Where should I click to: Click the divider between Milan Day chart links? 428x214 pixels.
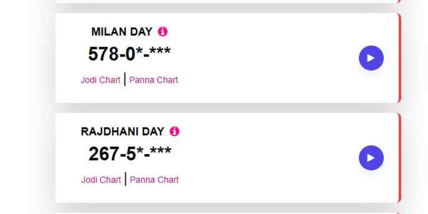(x=125, y=79)
